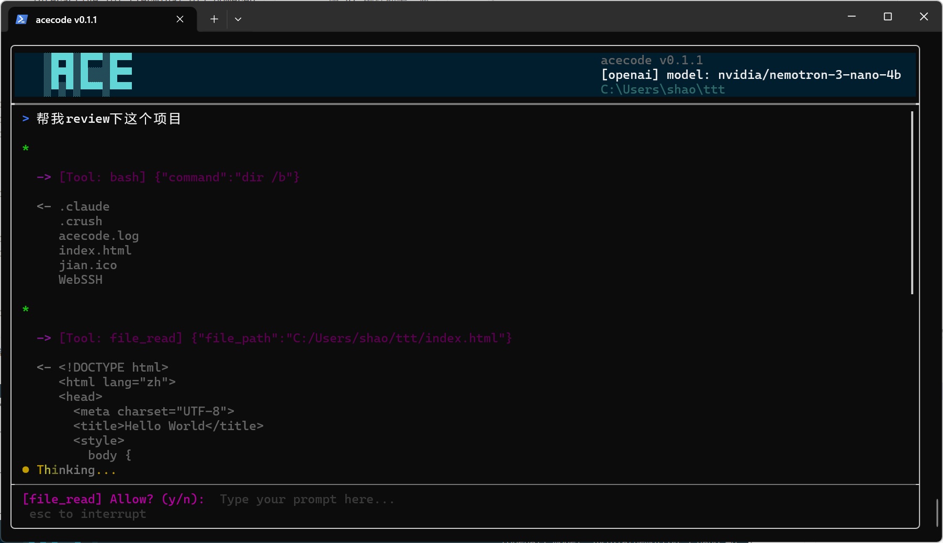The width and height of the screenshot is (943, 543).
Task: Click the second green asterisk step marker
Action: click(25, 309)
